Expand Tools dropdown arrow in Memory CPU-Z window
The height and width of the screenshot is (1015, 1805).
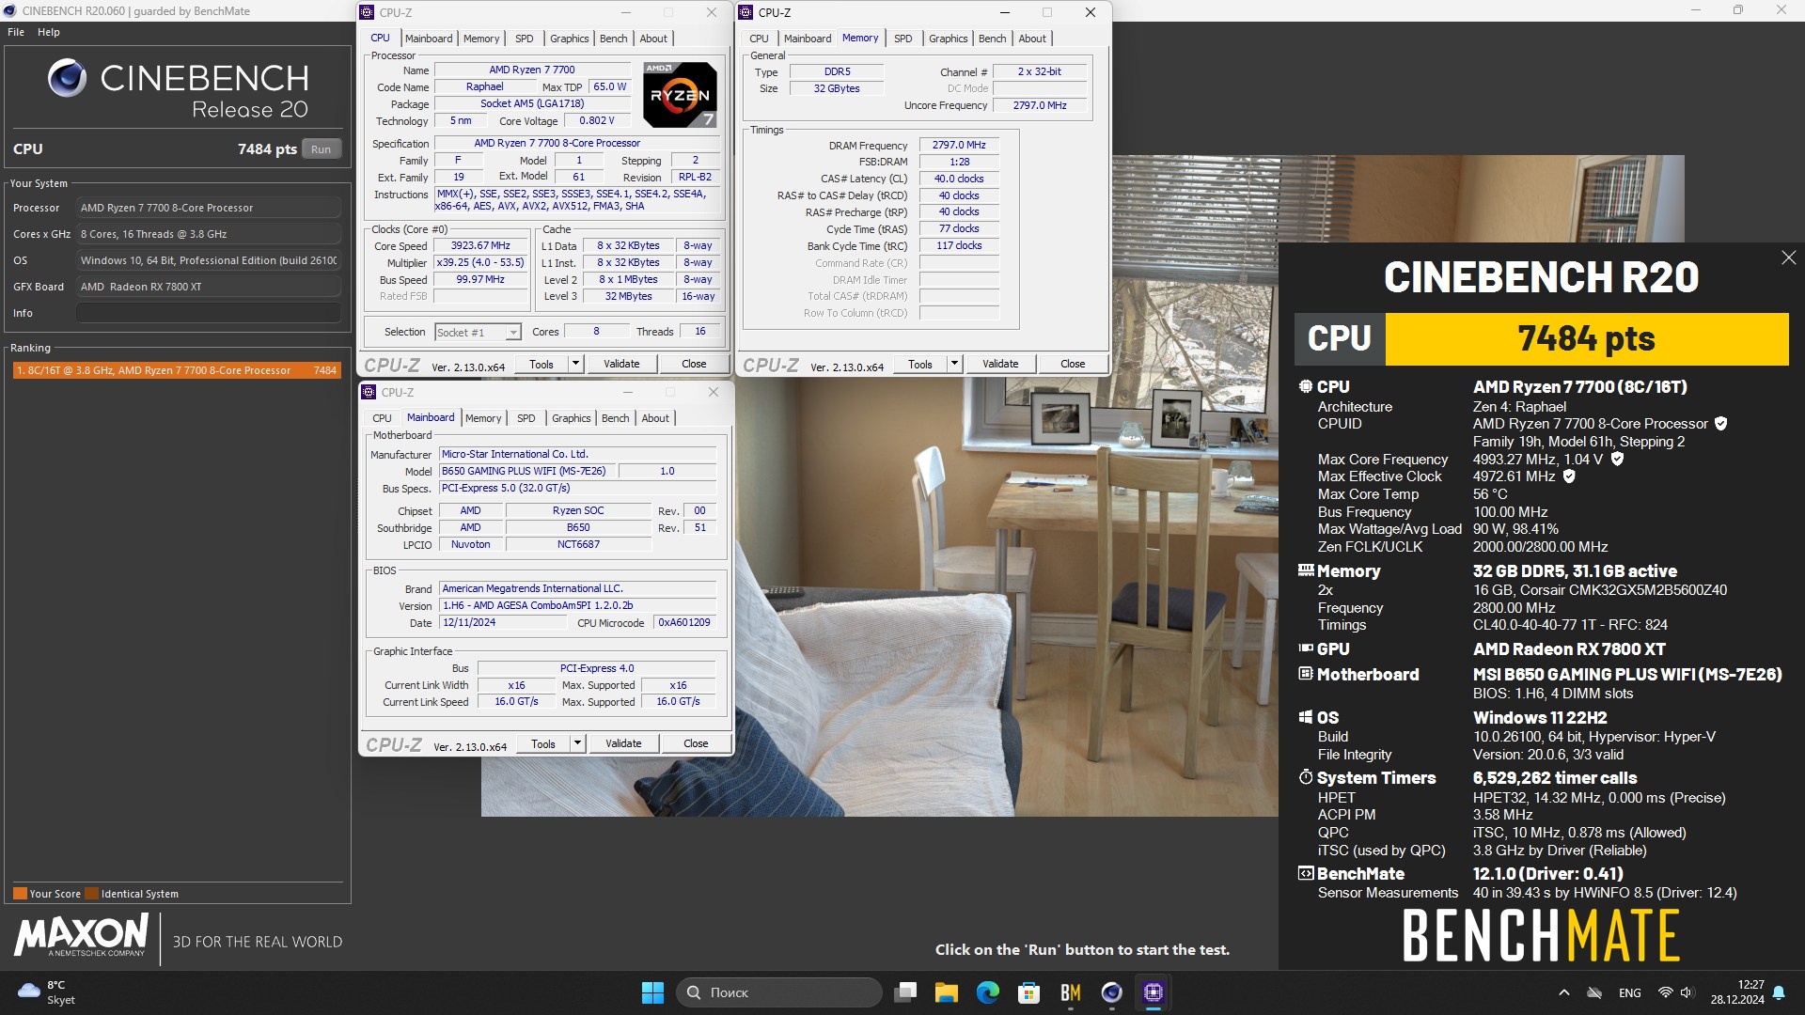954,364
